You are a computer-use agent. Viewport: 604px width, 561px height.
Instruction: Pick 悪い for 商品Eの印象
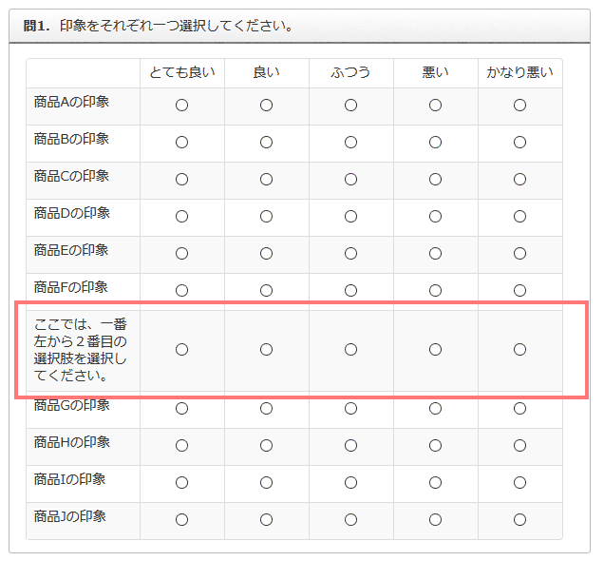point(435,253)
